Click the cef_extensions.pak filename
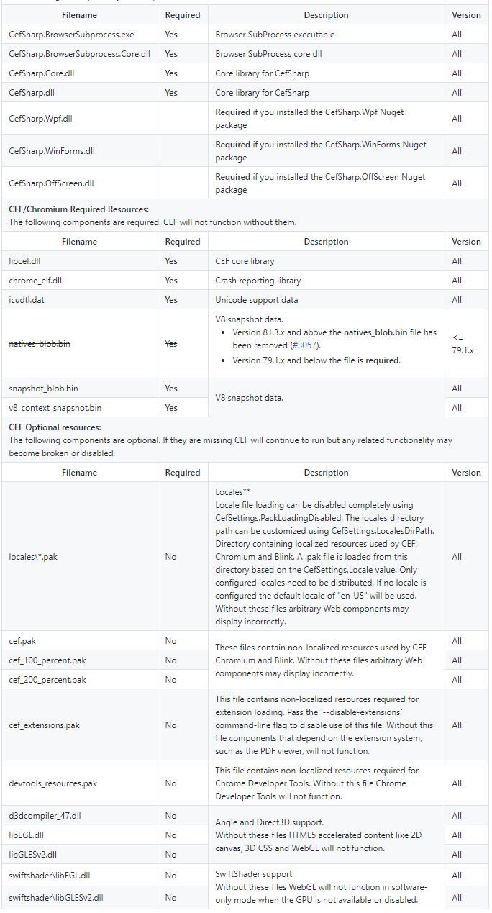492x913 pixels. [45, 725]
